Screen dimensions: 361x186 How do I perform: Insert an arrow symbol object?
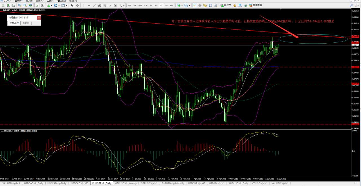click(x=120, y=5)
